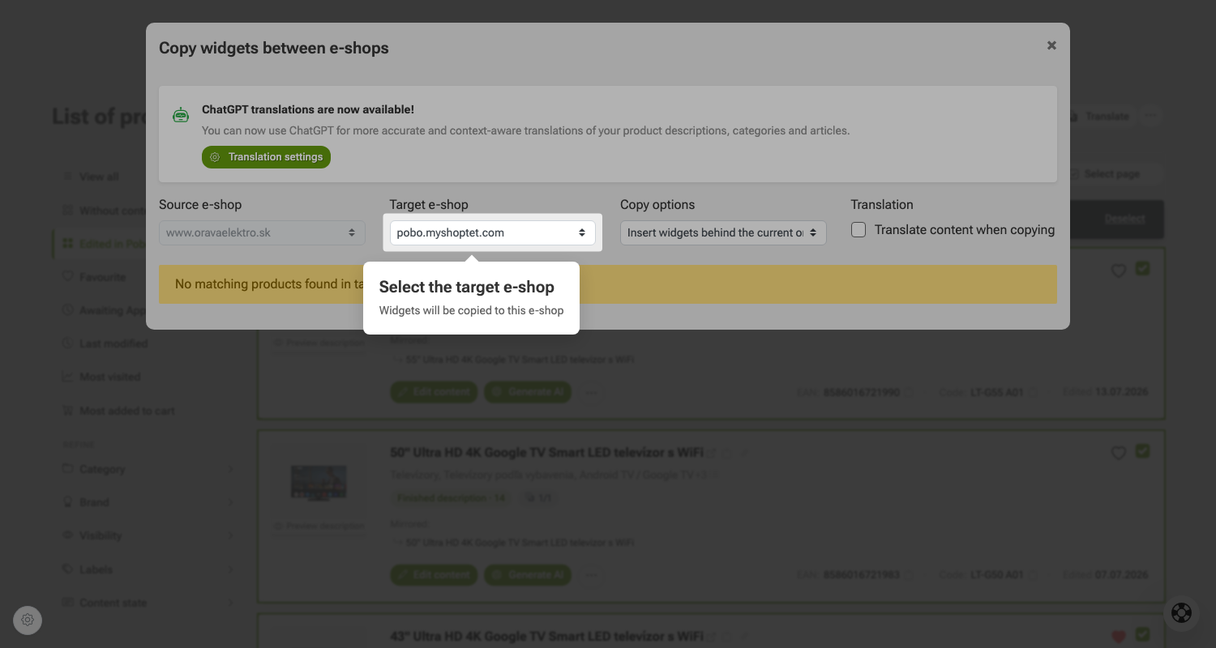Favourite the LT-G55 A01 product via heart
1216x648 pixels.
(1119, 271)
